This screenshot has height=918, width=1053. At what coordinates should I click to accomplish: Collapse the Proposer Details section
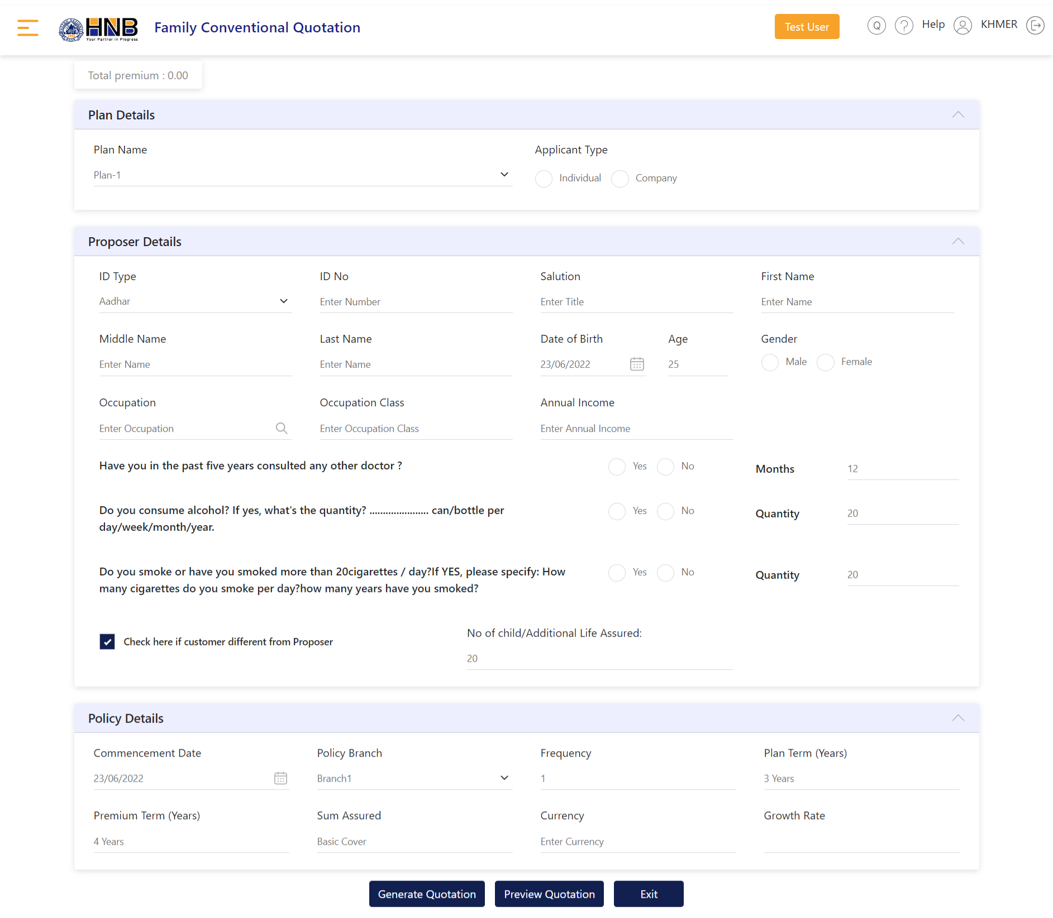(957, 242)
